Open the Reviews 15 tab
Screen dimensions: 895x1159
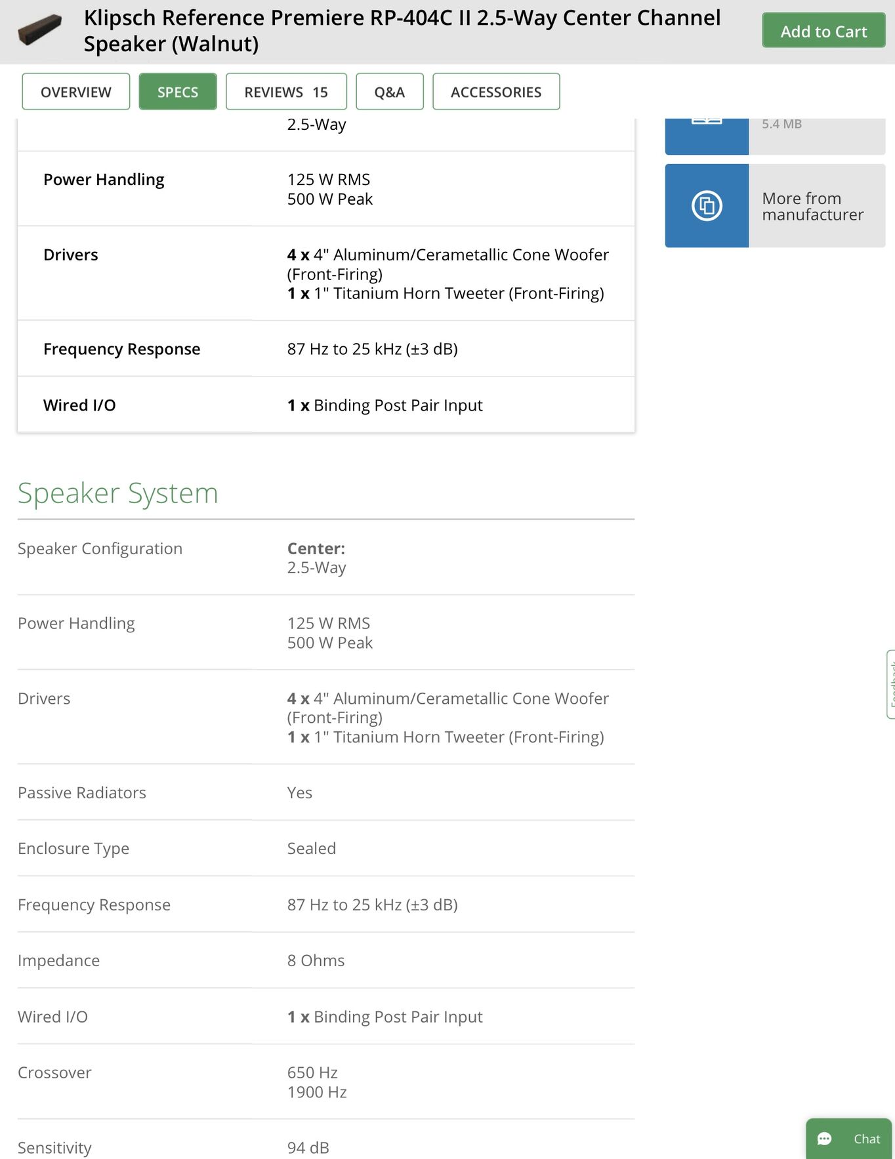point(286,92)
